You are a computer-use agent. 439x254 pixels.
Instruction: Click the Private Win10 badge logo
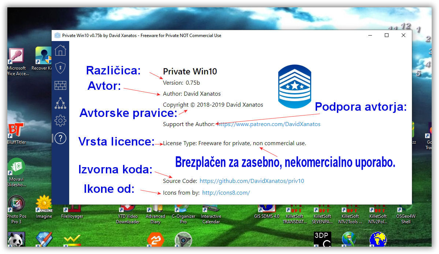coord(294,86)
